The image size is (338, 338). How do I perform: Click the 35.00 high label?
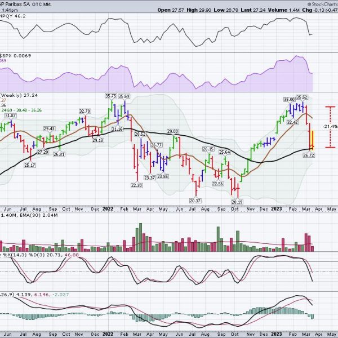coord(289,99)
